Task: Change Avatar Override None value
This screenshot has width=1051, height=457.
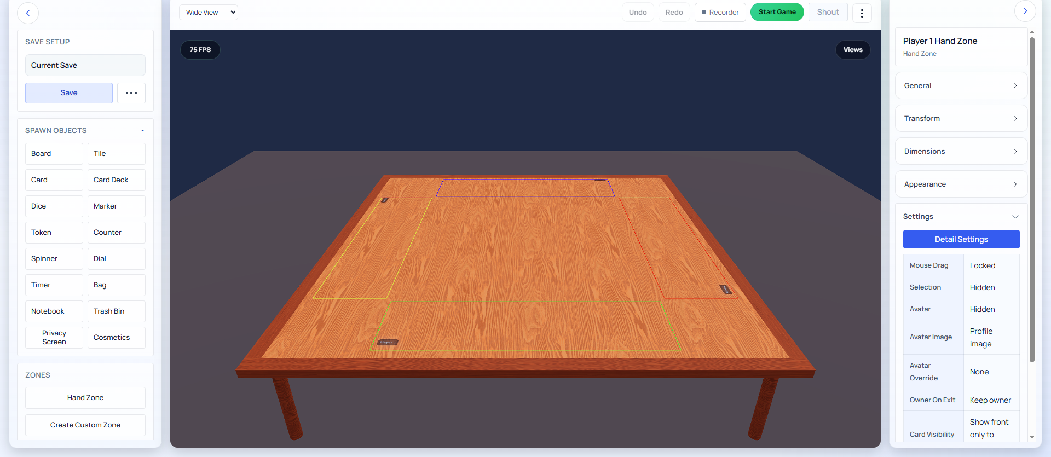Action: [991, 372]
